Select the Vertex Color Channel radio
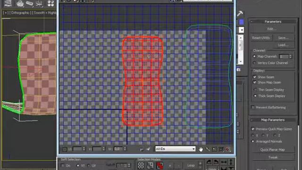 point(254,63)
